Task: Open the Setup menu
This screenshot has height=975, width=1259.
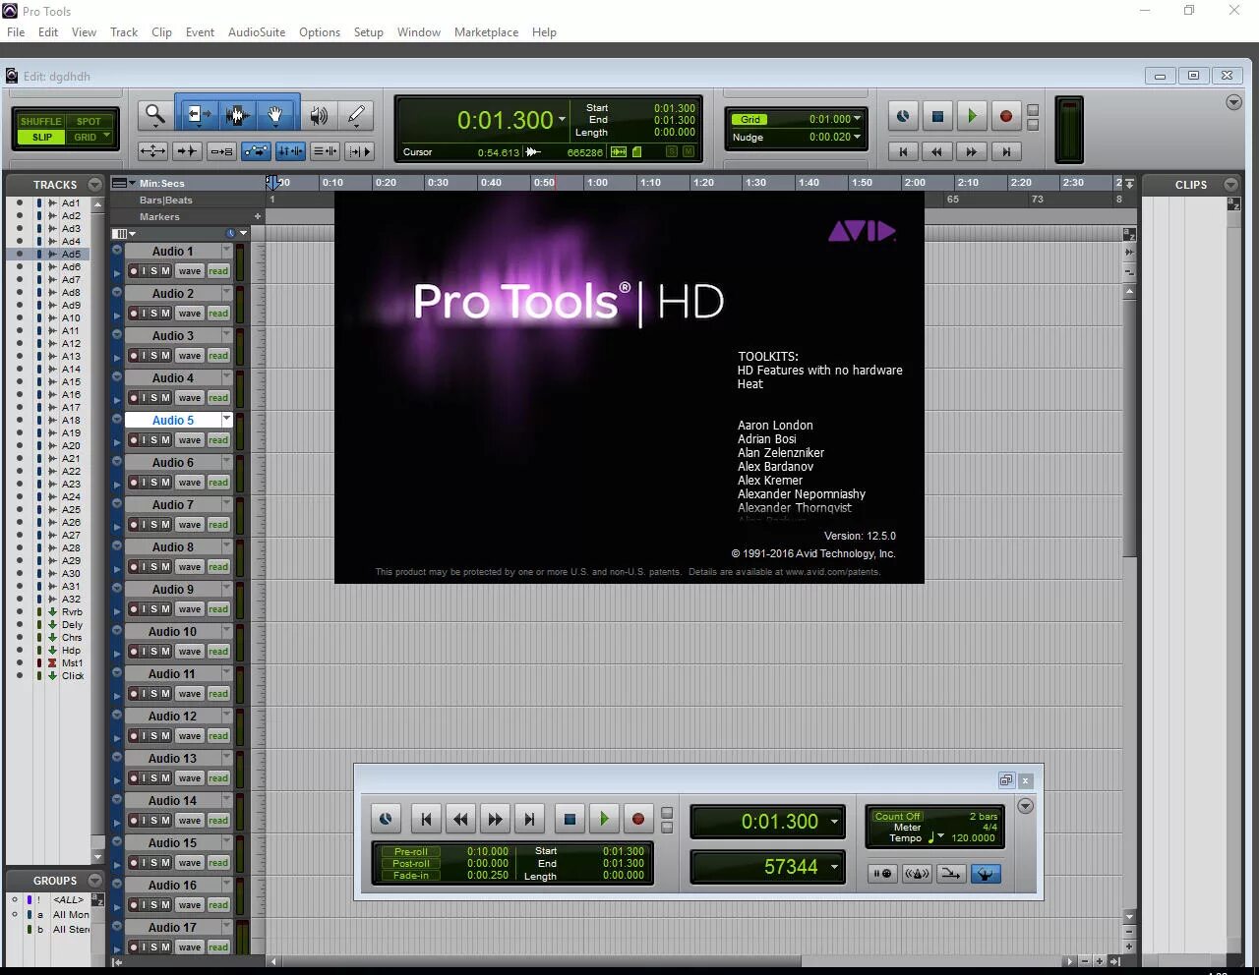Action: coord(369,32)
